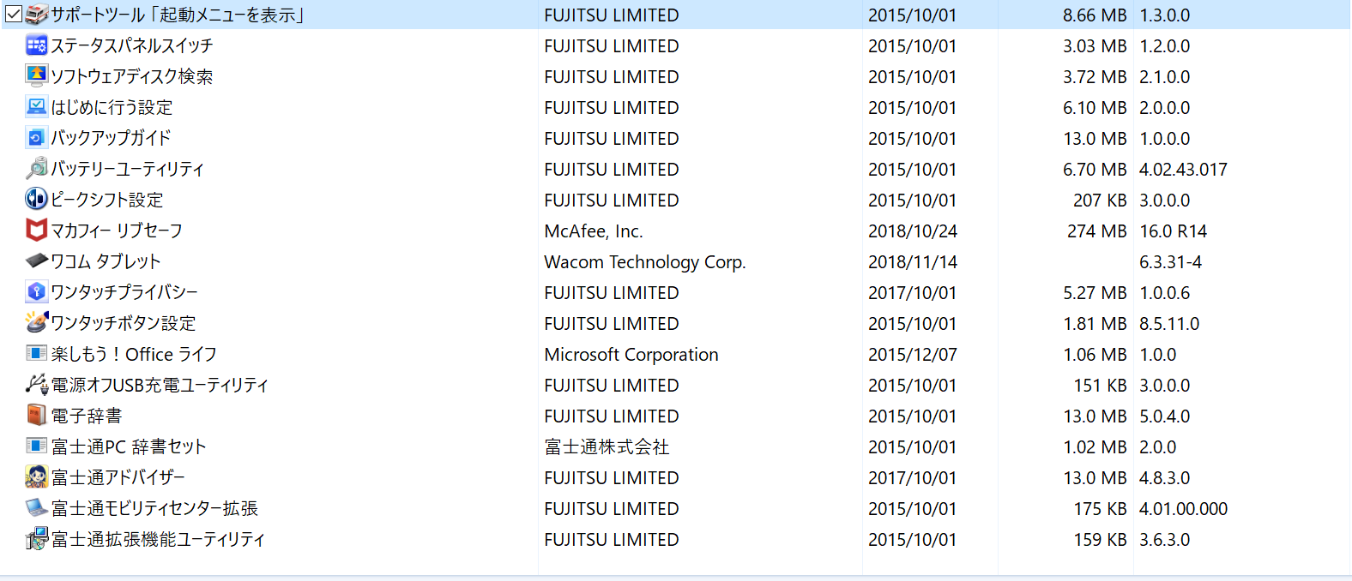Click the McAfee マカフィー リブセーフ shield icon
The width and height of the screenshot is (1352, 581).
(36, 231)
